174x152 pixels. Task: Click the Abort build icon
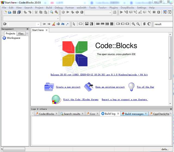tap(82, 12)
